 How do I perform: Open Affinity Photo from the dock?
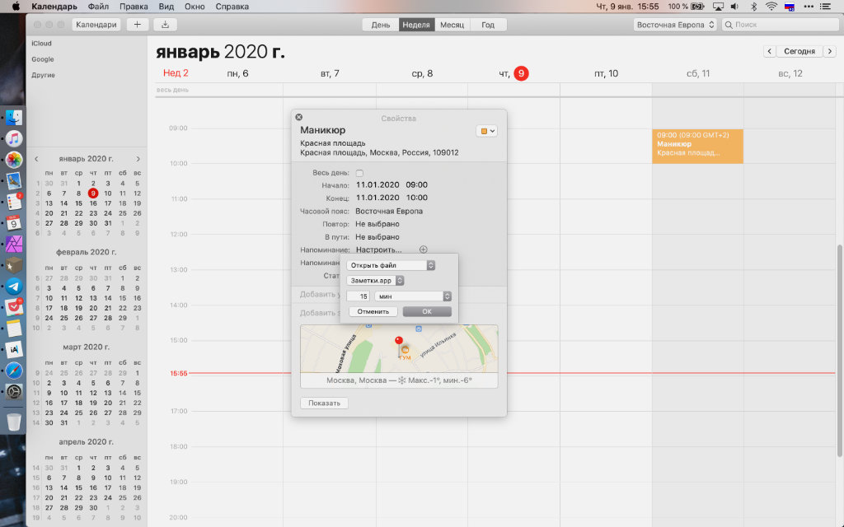click(x=14, y=244)
